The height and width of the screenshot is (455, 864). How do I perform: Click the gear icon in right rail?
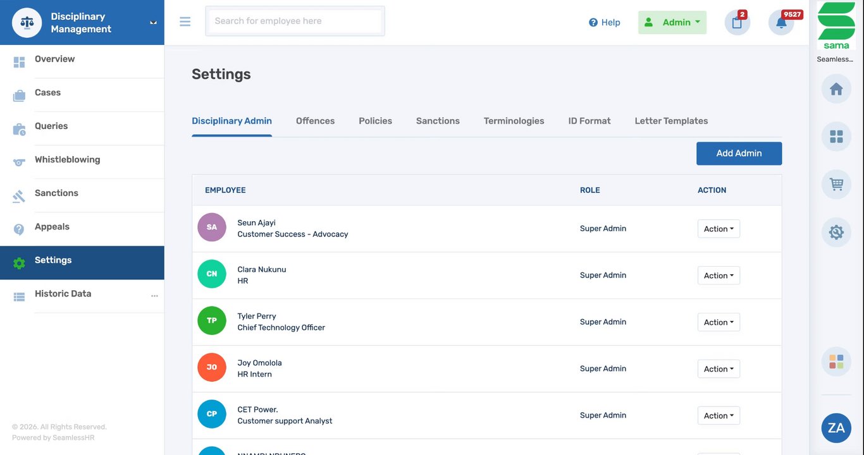pos(836,232)
